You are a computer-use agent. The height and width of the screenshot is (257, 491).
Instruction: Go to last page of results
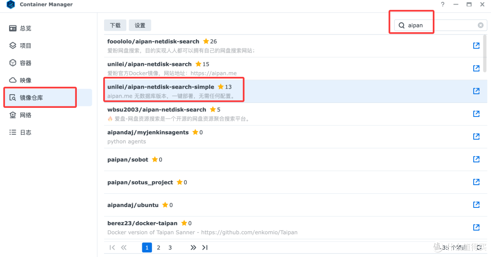pos(205,247)
